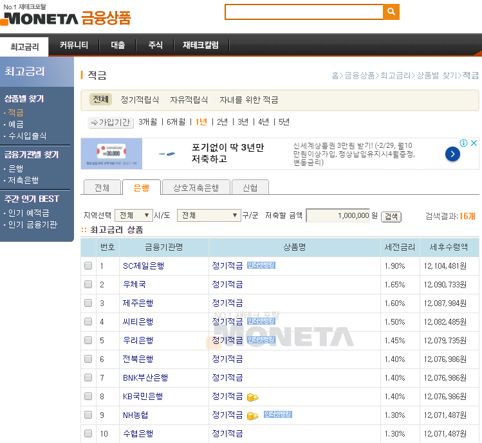Check the box for NH농협 row
This screenshot has height=443, width=482.
coord(88,415)
